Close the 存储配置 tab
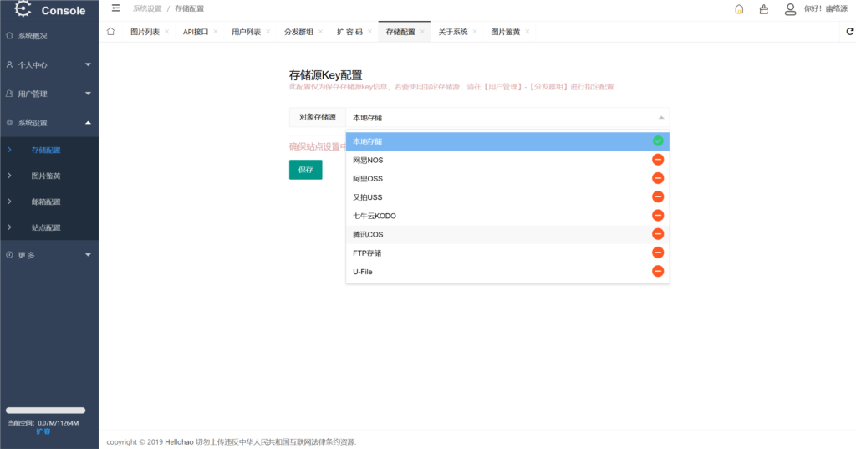Screen dimensions: 856x449 pyautogui.click(x=422, y=32)
